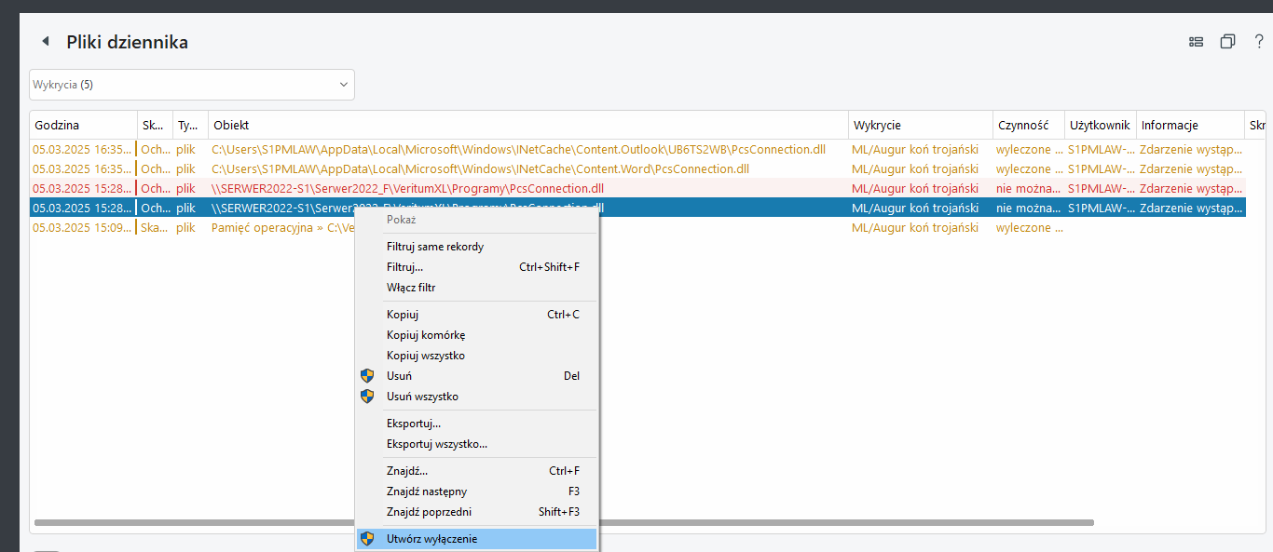Click the back arrow beside Pliki dziennika

45,42
